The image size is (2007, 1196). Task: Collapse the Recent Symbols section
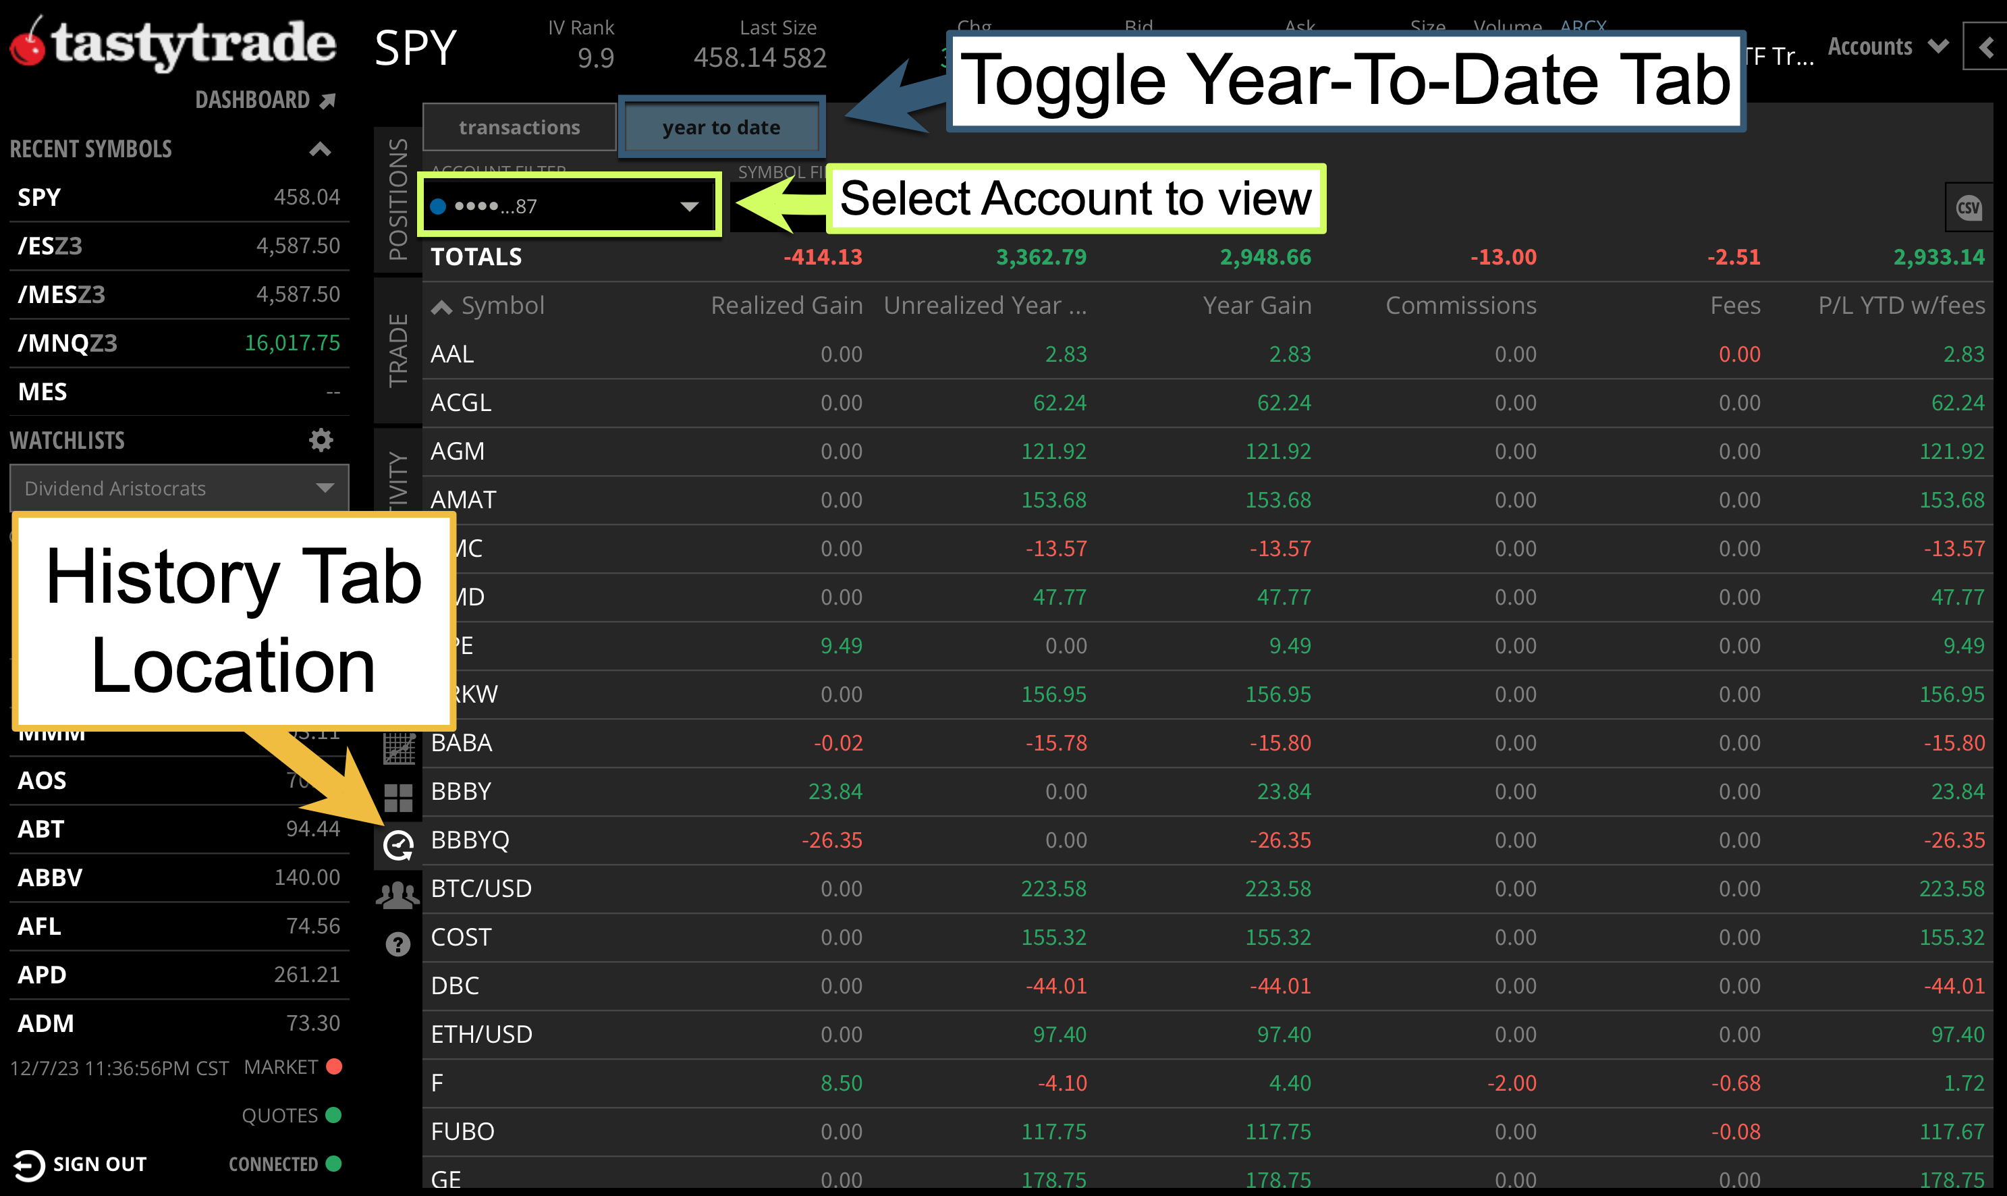[x=319, y=149]
